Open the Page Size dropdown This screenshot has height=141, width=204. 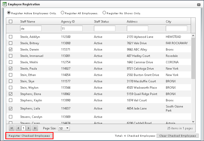(64, 128)
